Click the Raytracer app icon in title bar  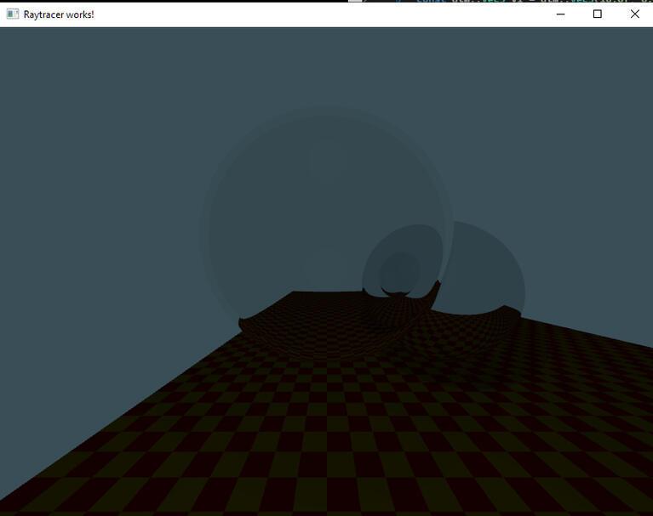tap(13, 14)
